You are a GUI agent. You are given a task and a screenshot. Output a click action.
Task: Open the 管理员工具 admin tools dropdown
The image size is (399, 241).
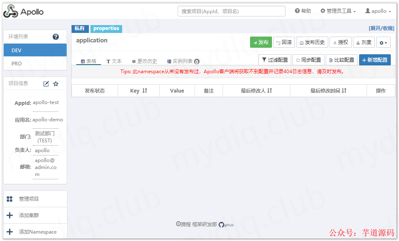[x=337, y=11]
